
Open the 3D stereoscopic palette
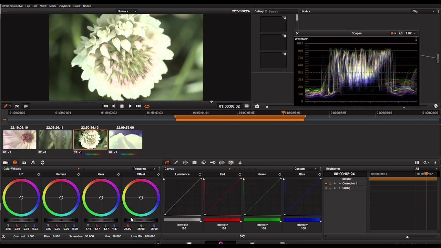pos(231,163)
